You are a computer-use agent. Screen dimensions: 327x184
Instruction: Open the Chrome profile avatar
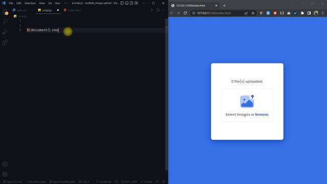(316, 13)
